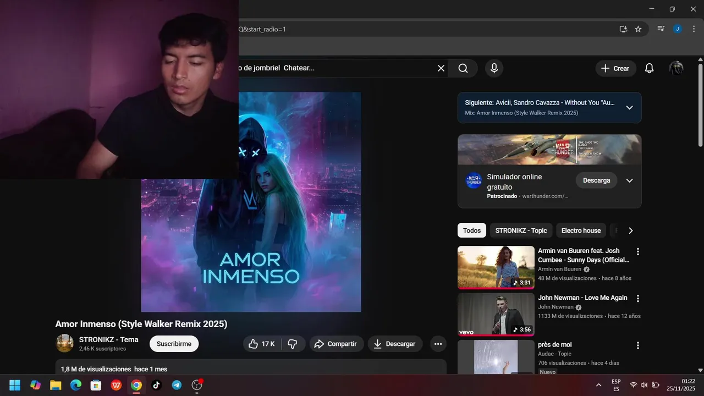Open Chrome profile J avatar
Image resolution: width=704 pixels, height=396 pixels.
coord(678,29)
